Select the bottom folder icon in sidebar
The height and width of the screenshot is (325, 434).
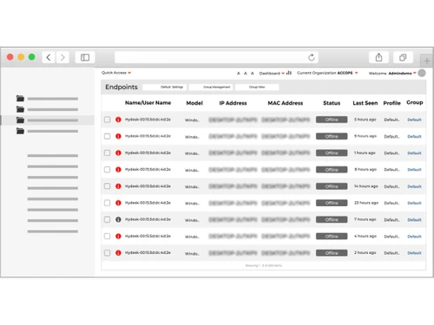click(x=20, y=131)
